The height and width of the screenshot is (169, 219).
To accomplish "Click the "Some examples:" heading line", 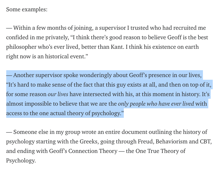I will (27, 9).
